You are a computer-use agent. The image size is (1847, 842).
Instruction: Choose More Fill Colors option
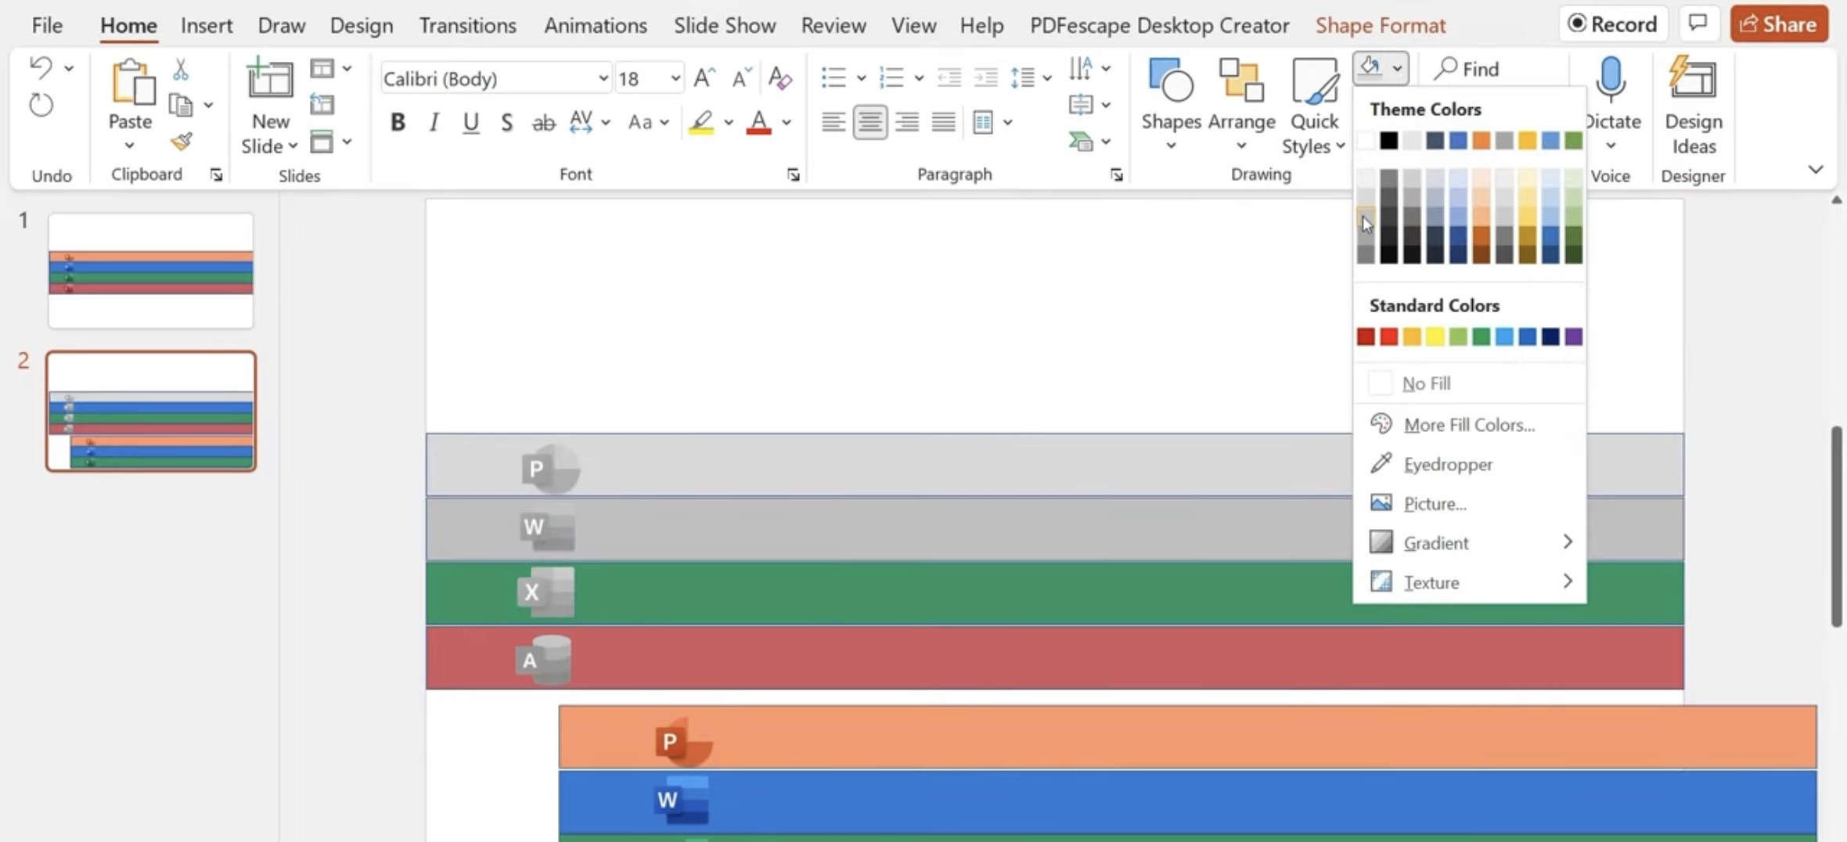tap(1469, 424)
